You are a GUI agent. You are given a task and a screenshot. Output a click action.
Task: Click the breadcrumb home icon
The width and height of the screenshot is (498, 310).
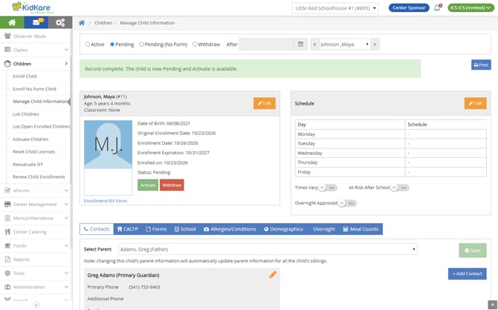coord(82,23)
